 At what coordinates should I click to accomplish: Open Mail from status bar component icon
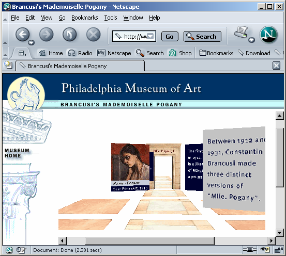tap(21, 250)
